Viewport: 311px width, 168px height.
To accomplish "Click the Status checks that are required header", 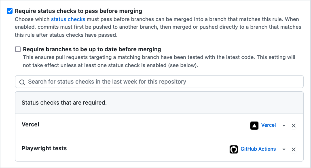I will click(x=64, y=103).
